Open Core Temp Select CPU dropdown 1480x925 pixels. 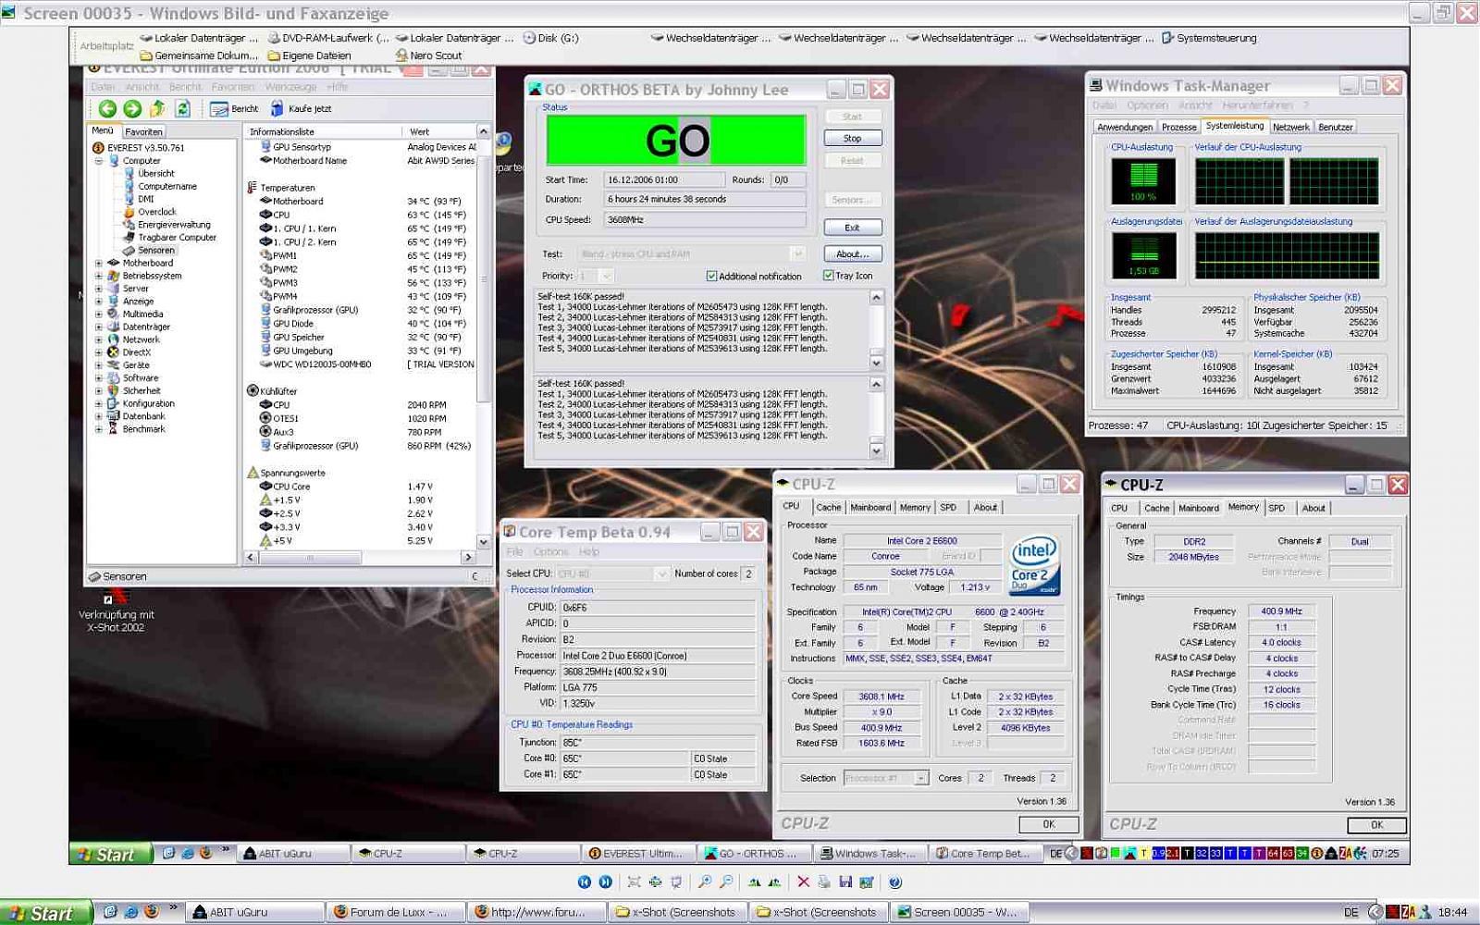tap(660, 573)
